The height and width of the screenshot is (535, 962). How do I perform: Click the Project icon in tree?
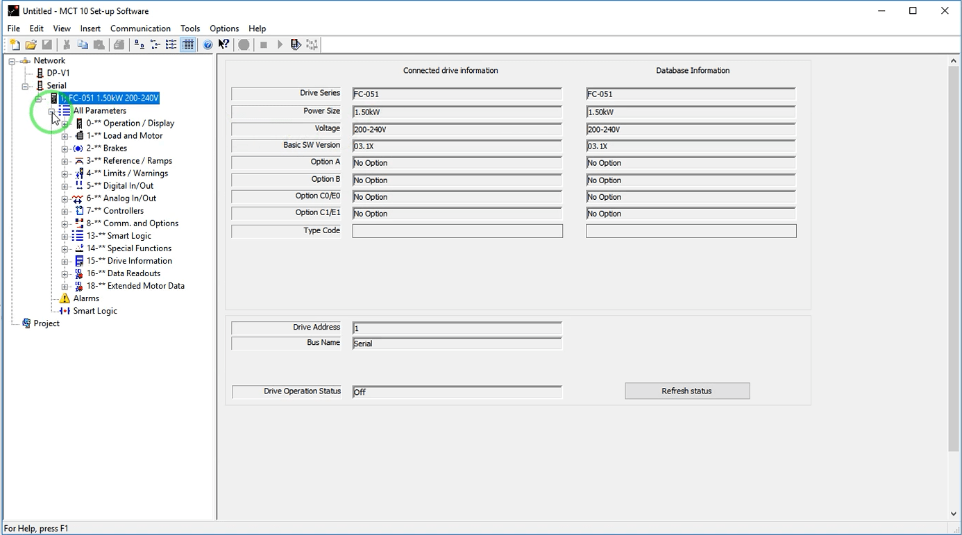[x=26, y=323]
